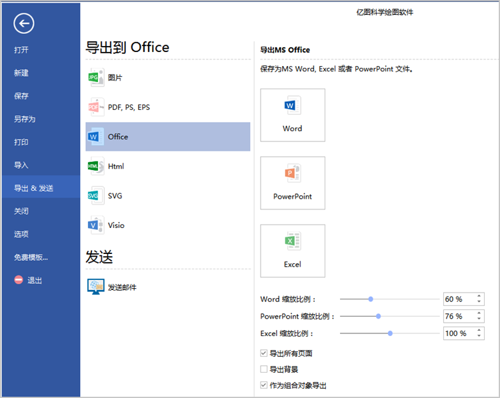This screenshot has height=398, width=500.
Task: Increase the PowerPoint scale 76 % spinner
Action: pyautogui.click(x=479, y=313)
